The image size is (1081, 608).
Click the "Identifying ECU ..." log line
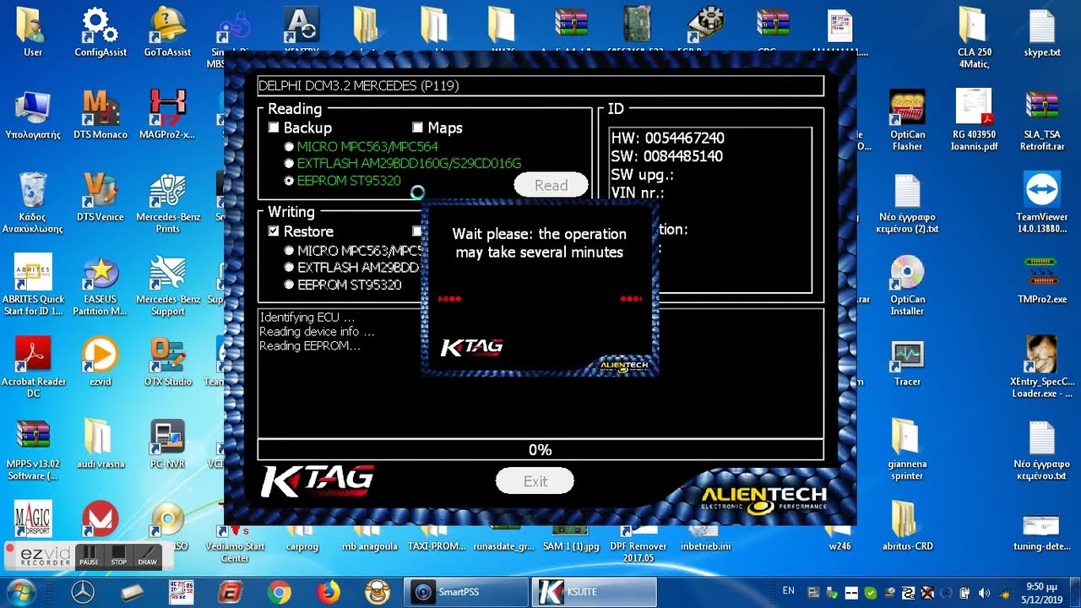[x=307, y=318]
